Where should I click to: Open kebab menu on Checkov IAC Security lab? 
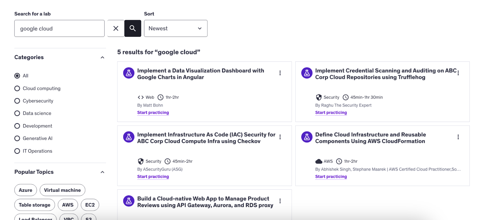coord(280,137)
